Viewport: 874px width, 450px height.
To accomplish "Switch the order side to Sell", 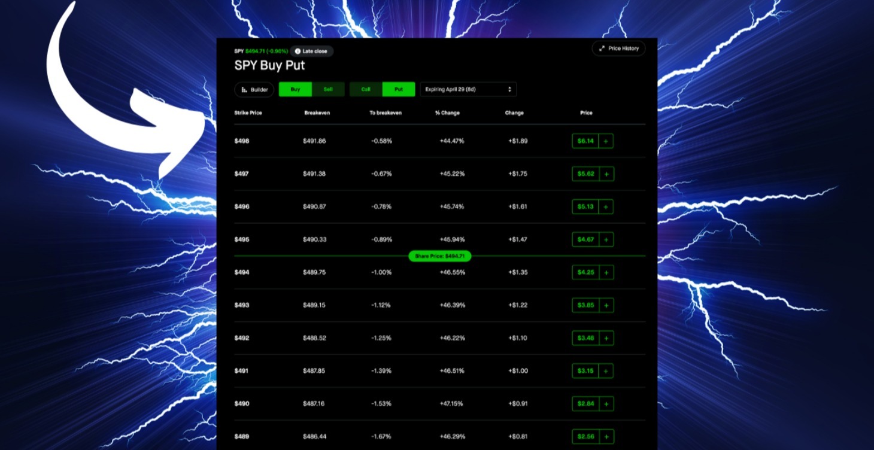I will [x=328, y=89].
